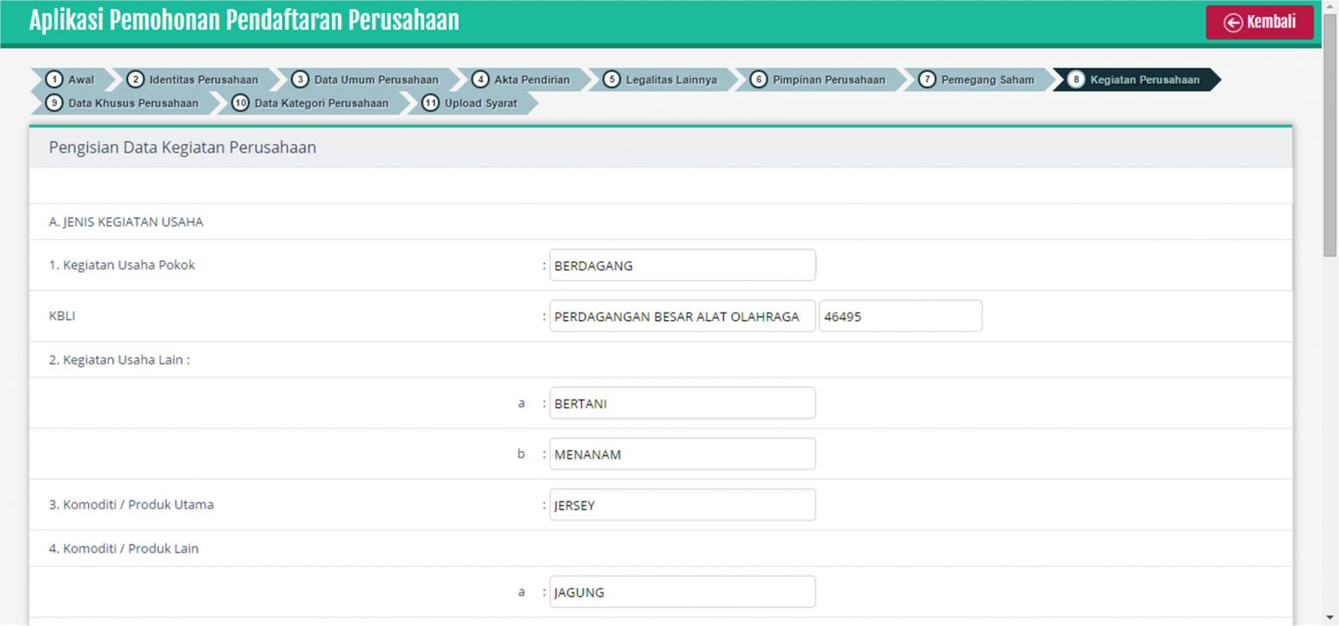This screenshot has width=1339, height=626.
Task: Click the scrollbar down arrow
Action: click(x=1330, y=618)
